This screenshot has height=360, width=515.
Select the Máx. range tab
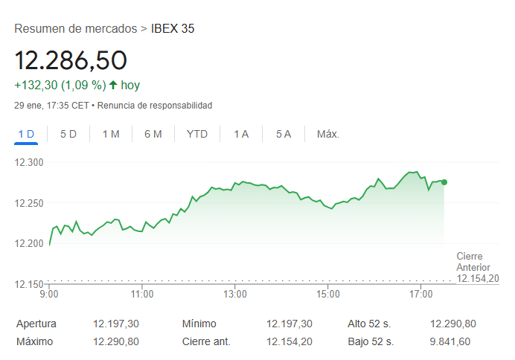[x=328, y=134]
